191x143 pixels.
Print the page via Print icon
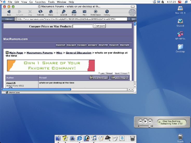pos(74,12)
